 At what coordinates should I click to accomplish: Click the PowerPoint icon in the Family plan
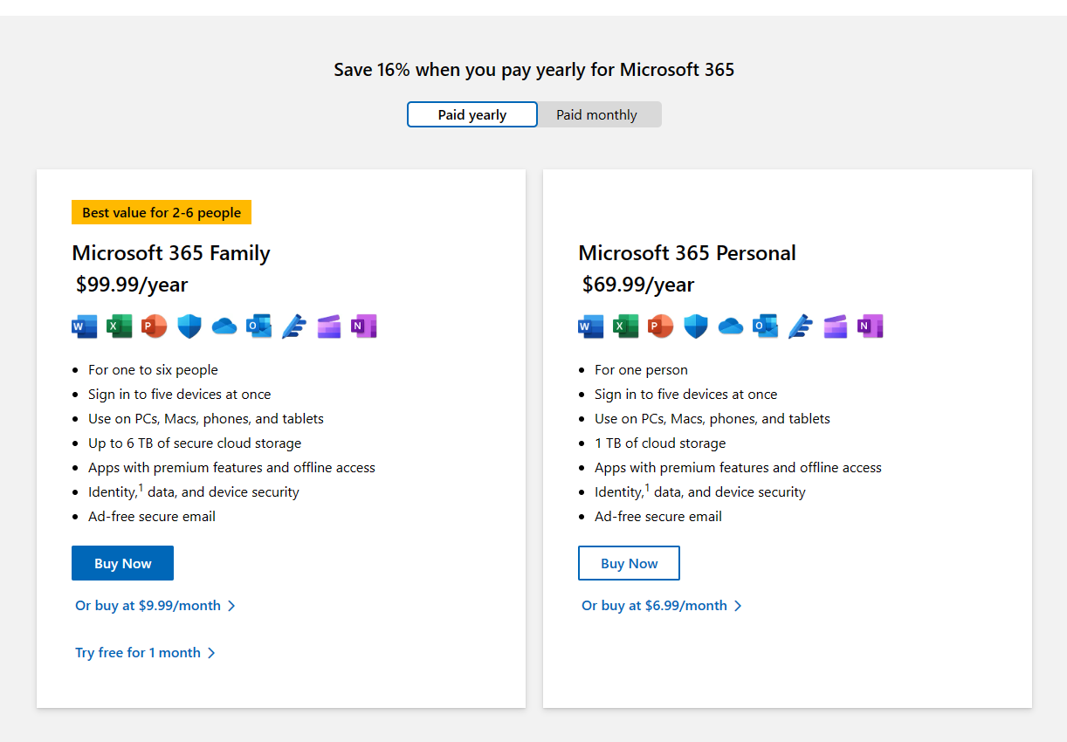click(x=155, y=326)
